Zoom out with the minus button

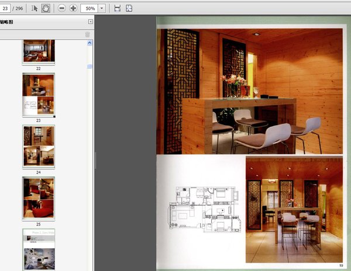(62, 9)
